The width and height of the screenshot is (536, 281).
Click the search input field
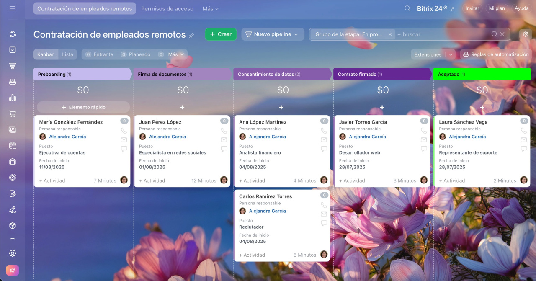443,34
